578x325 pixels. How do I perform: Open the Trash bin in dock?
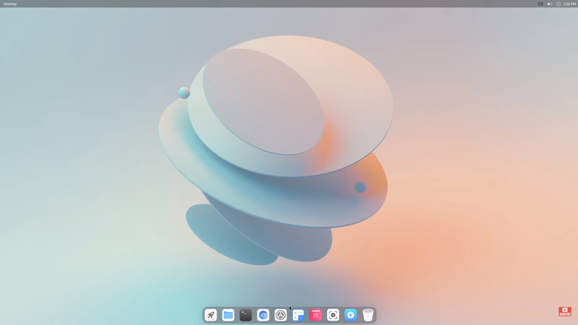coord(368,315)
